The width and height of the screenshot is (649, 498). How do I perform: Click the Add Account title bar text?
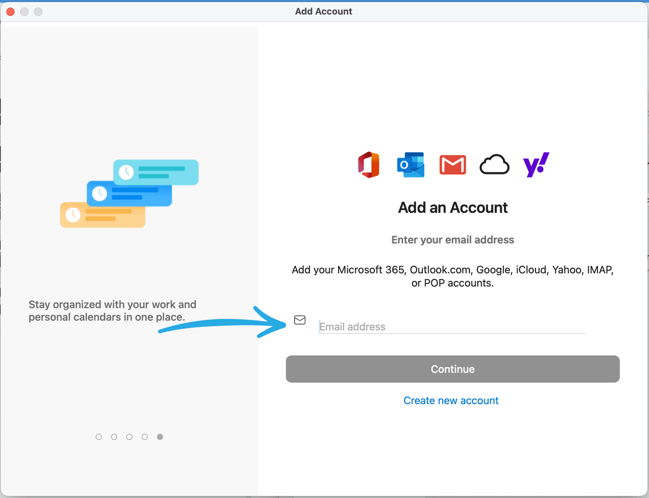point(323,11)
